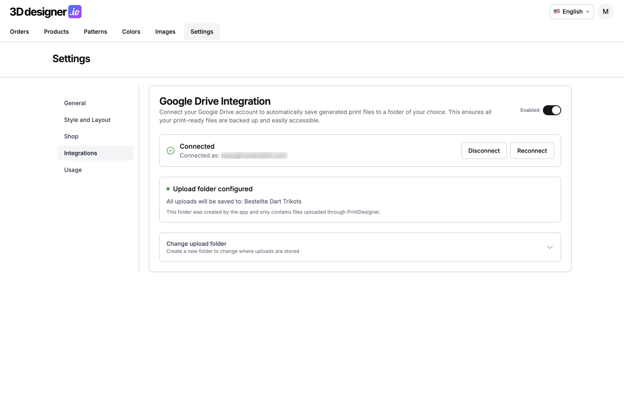Viewport: 624px width, 416px height.
Task: Click the green upload folder status dot
Action: coord(168,189)
